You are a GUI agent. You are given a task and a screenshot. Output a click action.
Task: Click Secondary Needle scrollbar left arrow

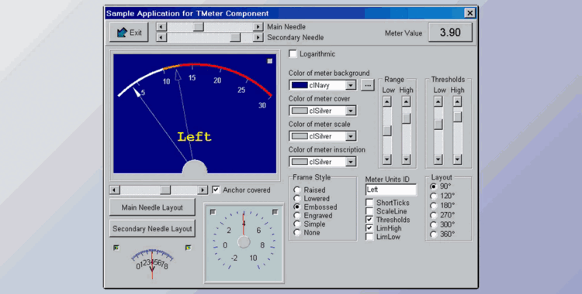click(161, 37)
